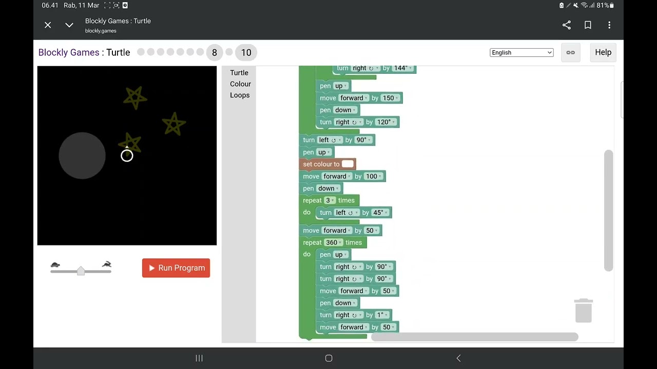This screenshot has width=657, height=369.
Task: Open up dropdown of pen block inside repeat 360 loop
Action: (340, 255)
